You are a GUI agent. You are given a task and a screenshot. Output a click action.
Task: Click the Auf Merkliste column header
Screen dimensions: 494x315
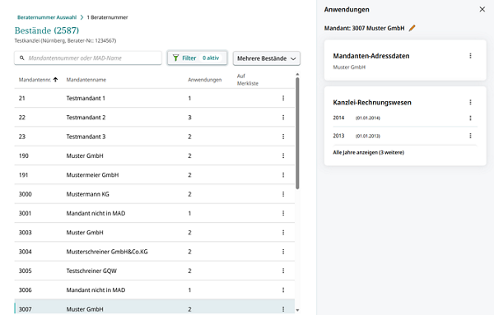pos(248,80)
